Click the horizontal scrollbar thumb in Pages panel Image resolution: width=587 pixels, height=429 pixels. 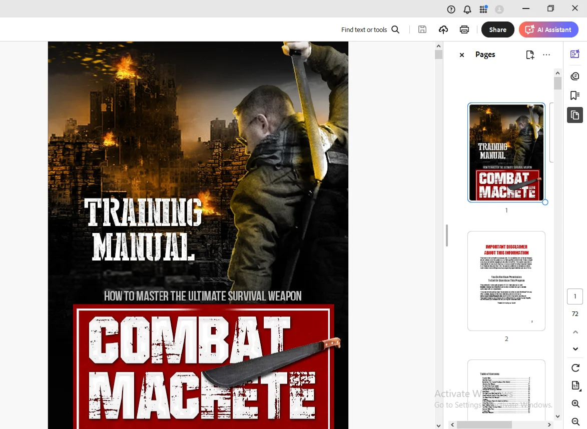point(484,424)
